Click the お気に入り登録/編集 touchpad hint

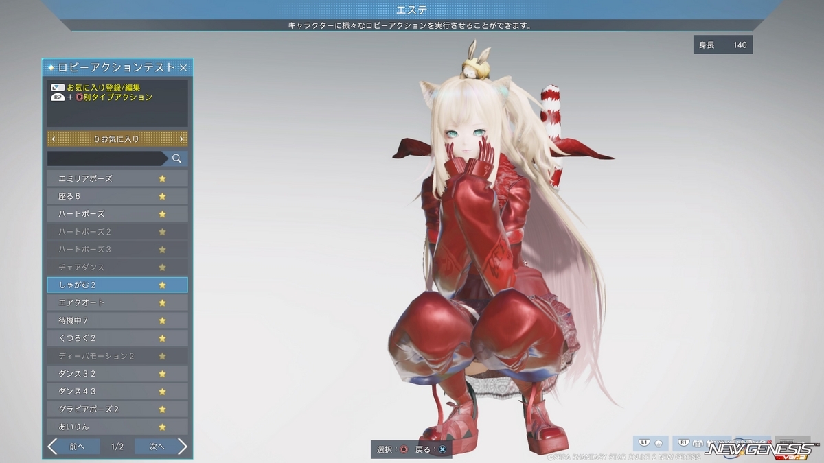coord(95,88)
